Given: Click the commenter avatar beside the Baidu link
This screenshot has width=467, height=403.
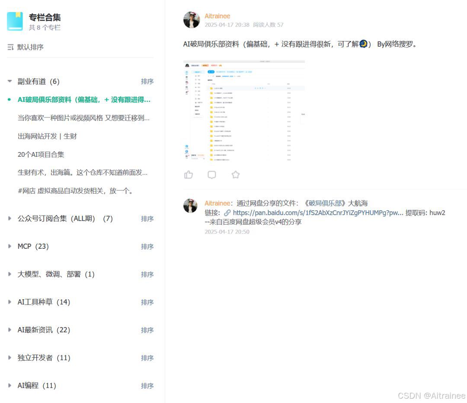Looking at the screenshot, I should [190, 206].
